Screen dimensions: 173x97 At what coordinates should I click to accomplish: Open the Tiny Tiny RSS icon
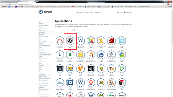point(112,83)
